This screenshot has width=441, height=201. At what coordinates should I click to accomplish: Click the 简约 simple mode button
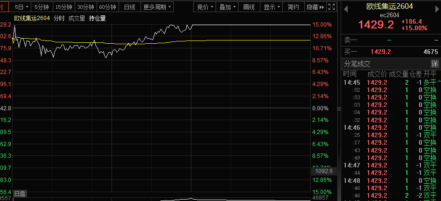294,7
